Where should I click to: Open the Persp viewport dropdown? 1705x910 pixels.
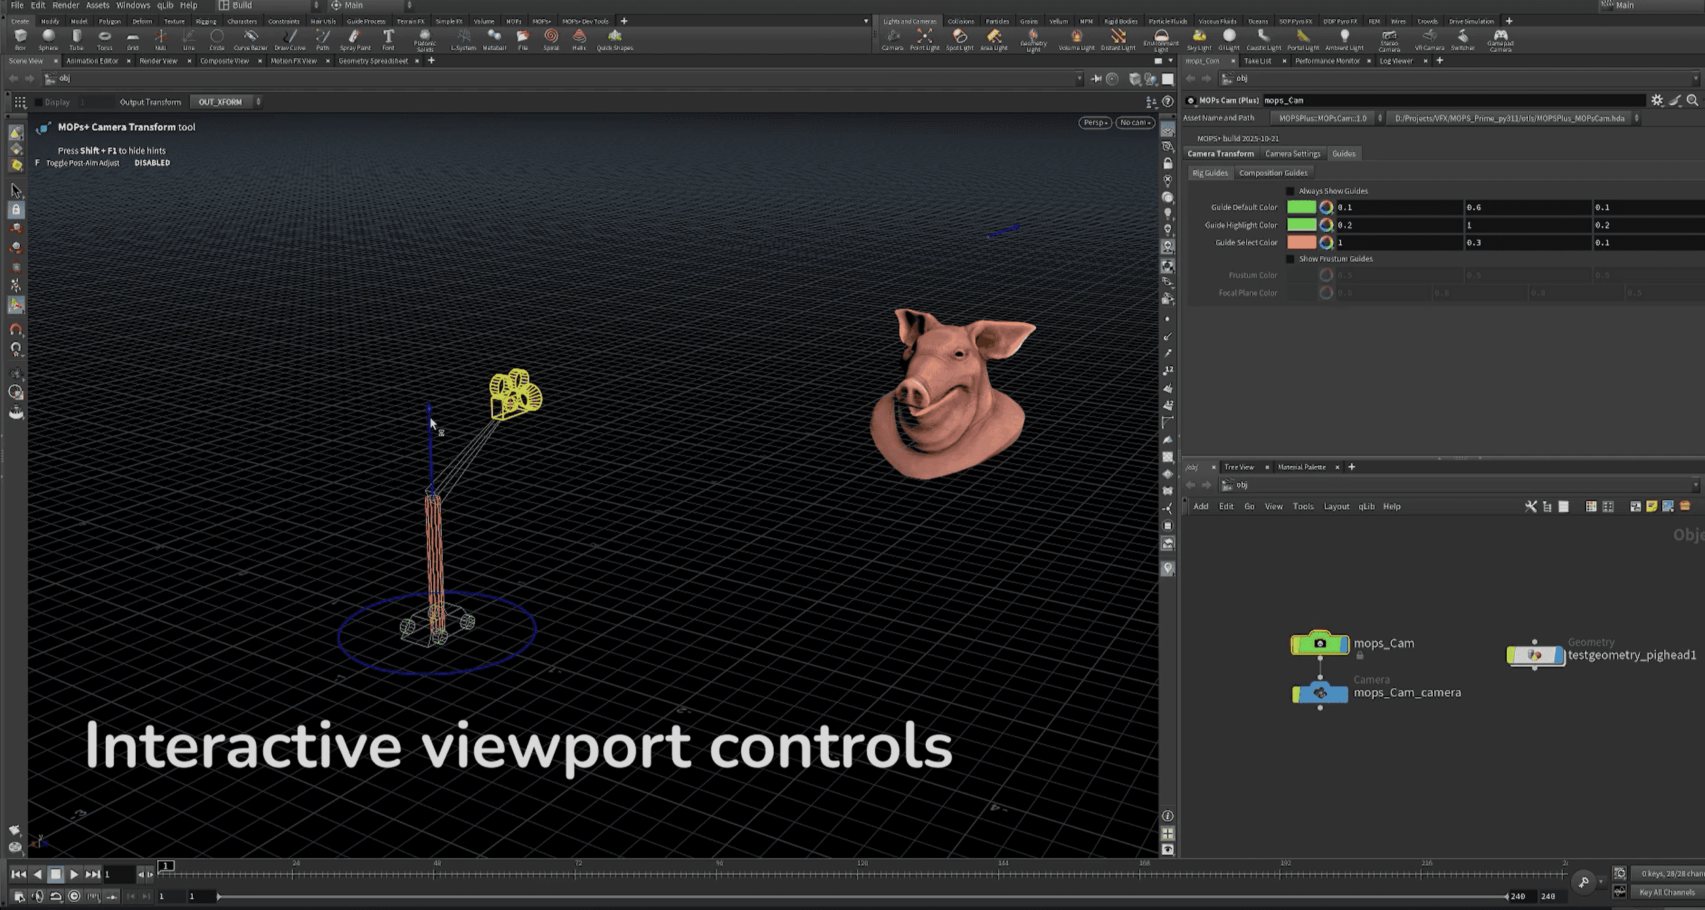[1095, 123]
